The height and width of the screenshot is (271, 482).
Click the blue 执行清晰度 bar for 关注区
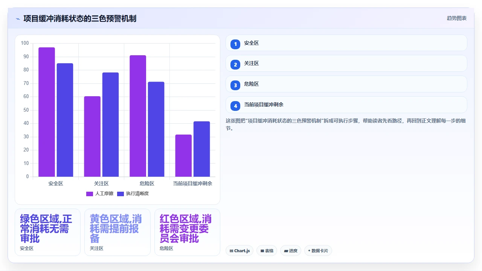[x=110, y=124]
